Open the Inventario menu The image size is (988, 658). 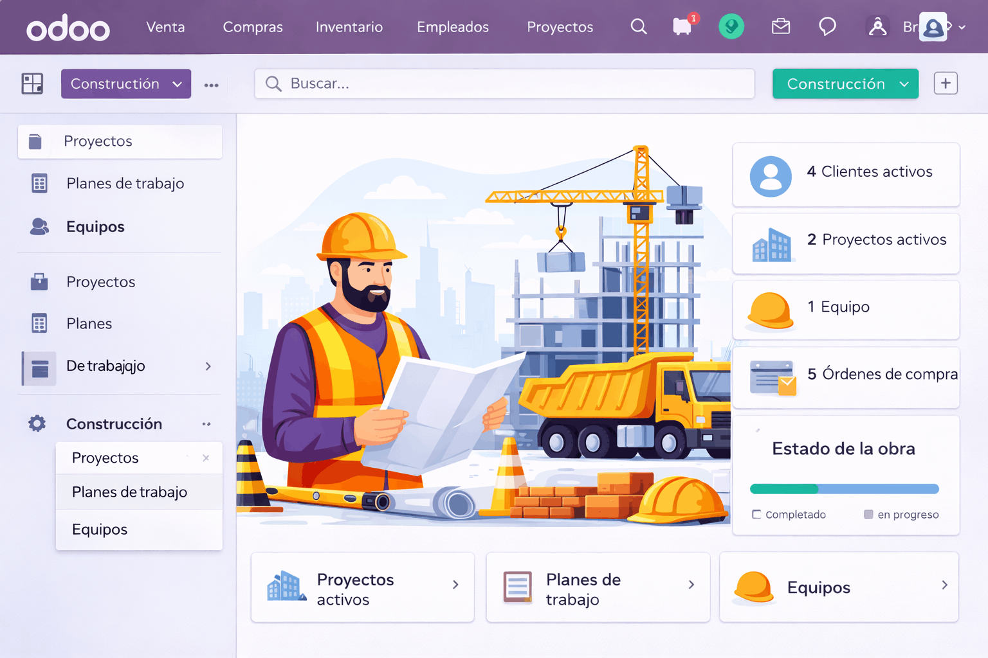[349, 27]
